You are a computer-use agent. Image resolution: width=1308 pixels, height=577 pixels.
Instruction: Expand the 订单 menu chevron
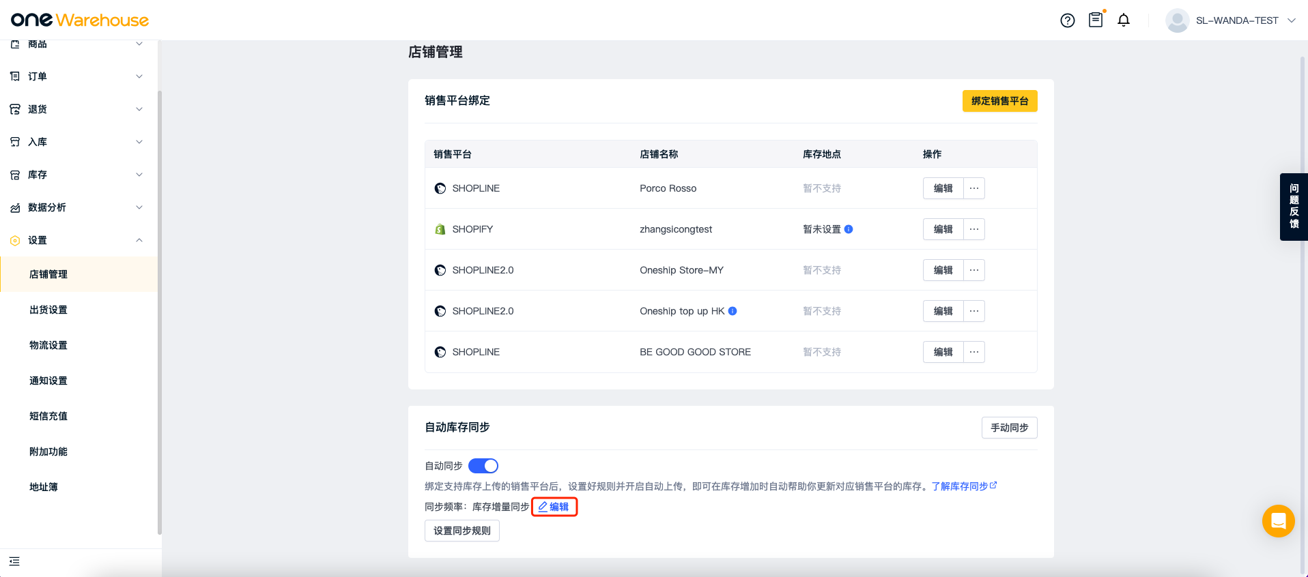[x=139, y=76]
